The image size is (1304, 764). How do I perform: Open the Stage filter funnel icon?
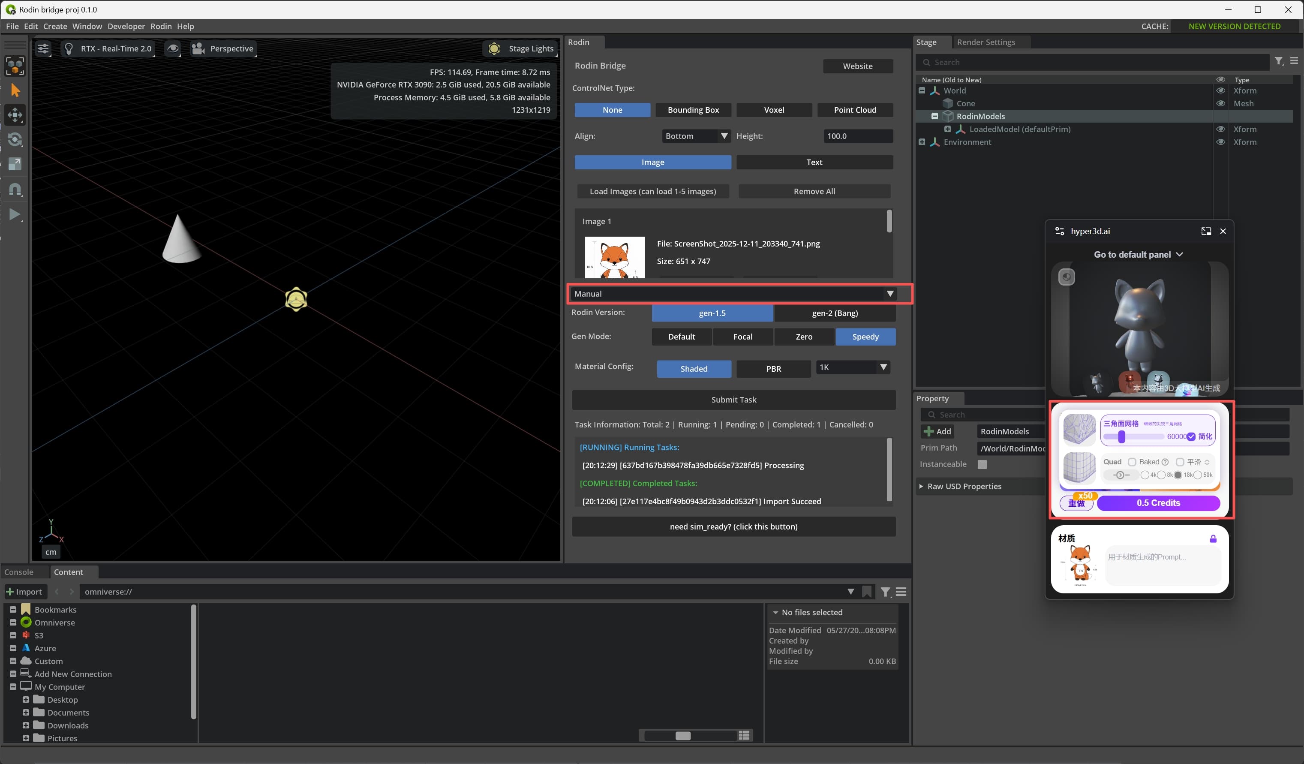coord(1279,62)
